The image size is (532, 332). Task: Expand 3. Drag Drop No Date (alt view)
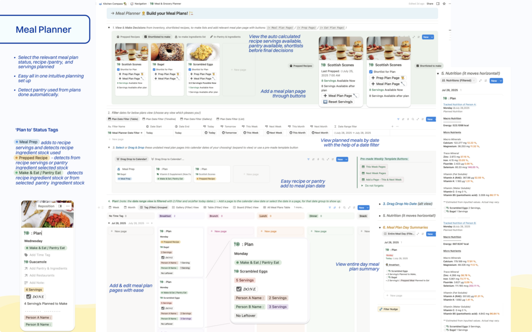380,204
